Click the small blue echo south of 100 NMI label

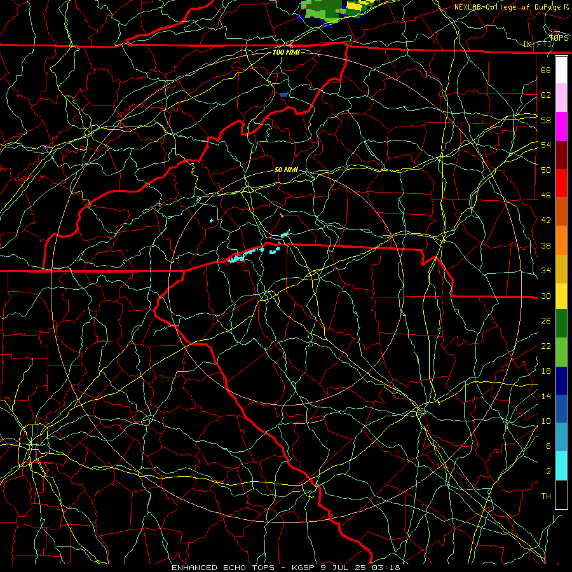pos(284,95)
